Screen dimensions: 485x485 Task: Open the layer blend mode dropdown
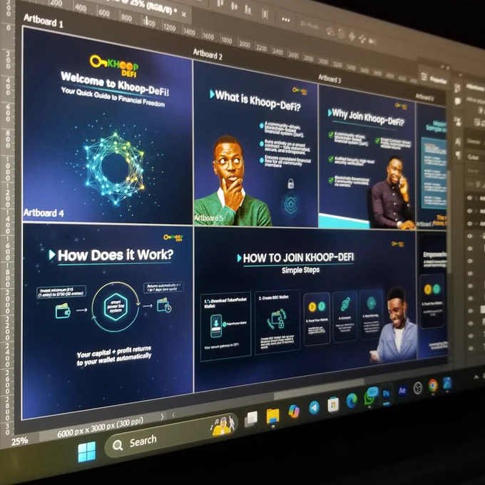[x=474, y=170]
